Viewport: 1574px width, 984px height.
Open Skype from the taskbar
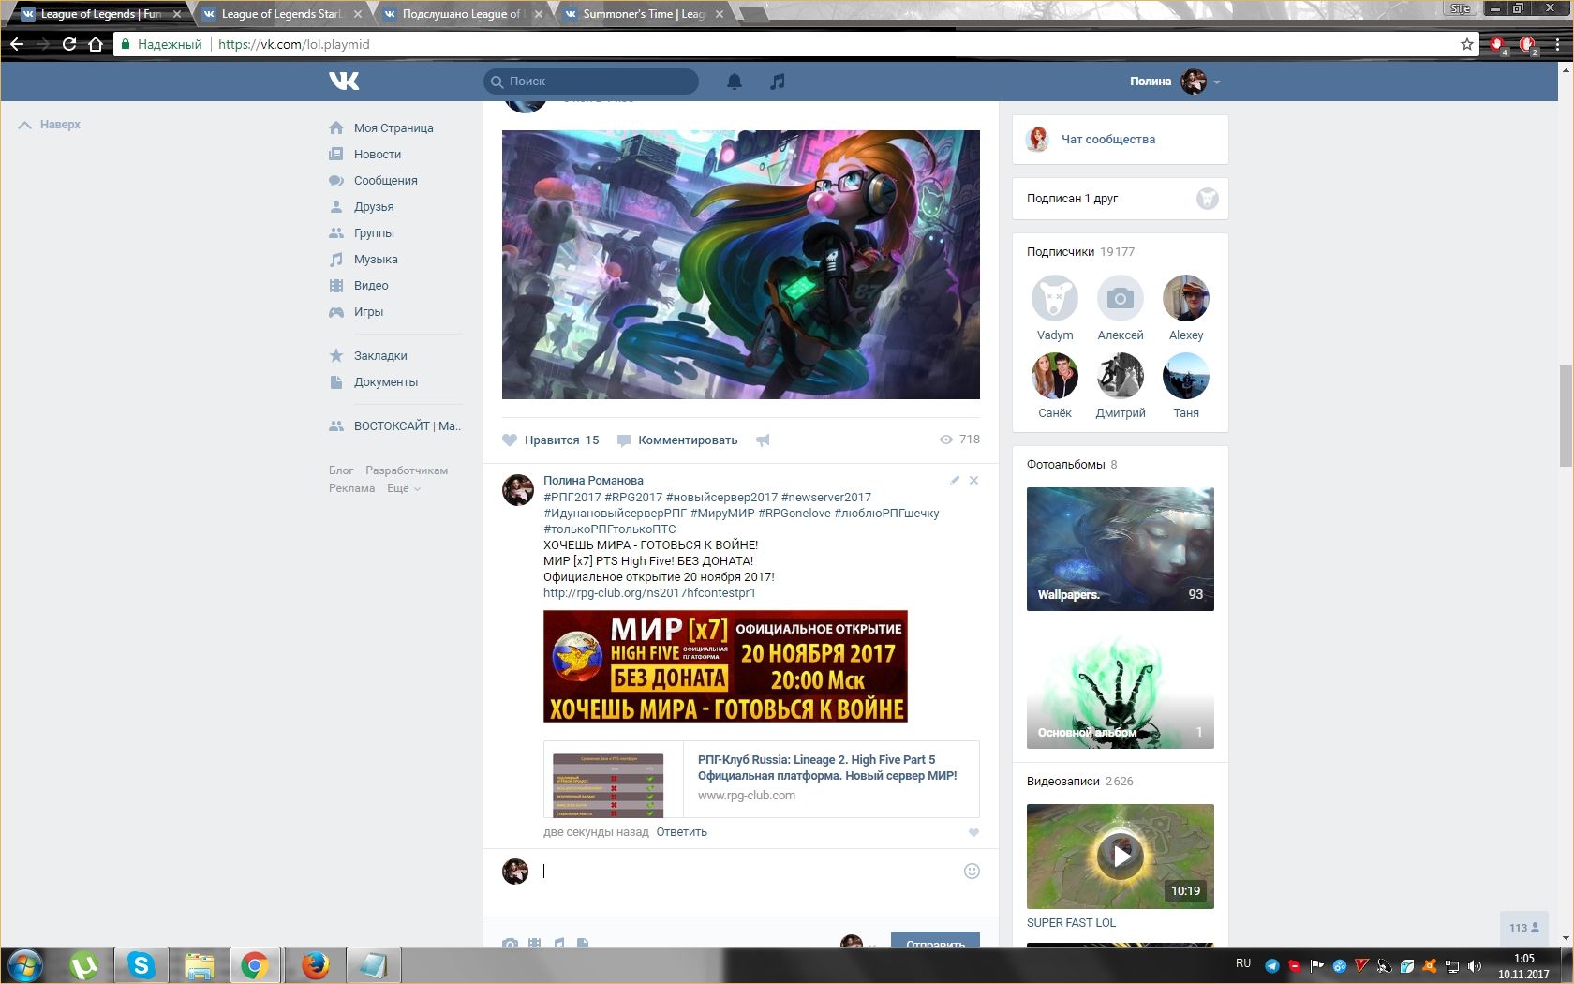click(x=141, y=964)
